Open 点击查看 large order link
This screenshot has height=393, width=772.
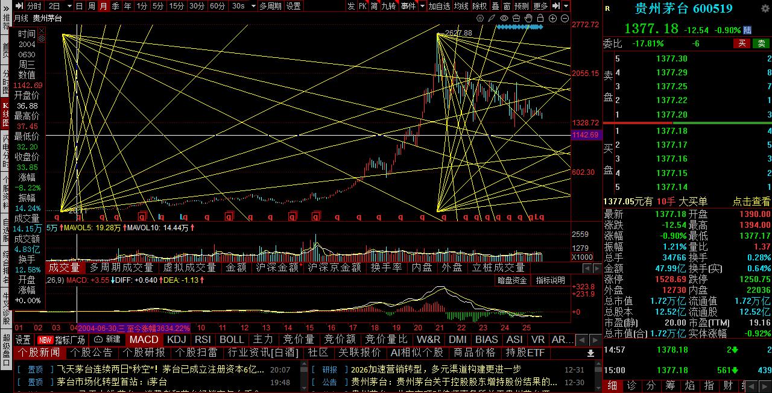(x=751, y=201)
